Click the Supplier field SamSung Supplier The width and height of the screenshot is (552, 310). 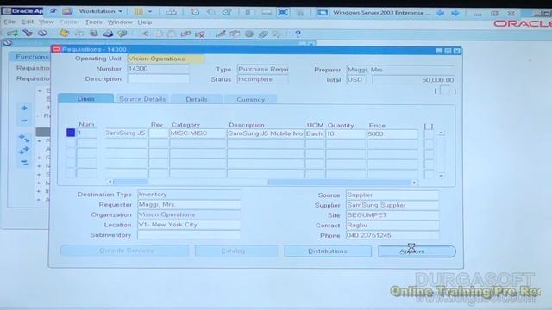tap(392, 205)
